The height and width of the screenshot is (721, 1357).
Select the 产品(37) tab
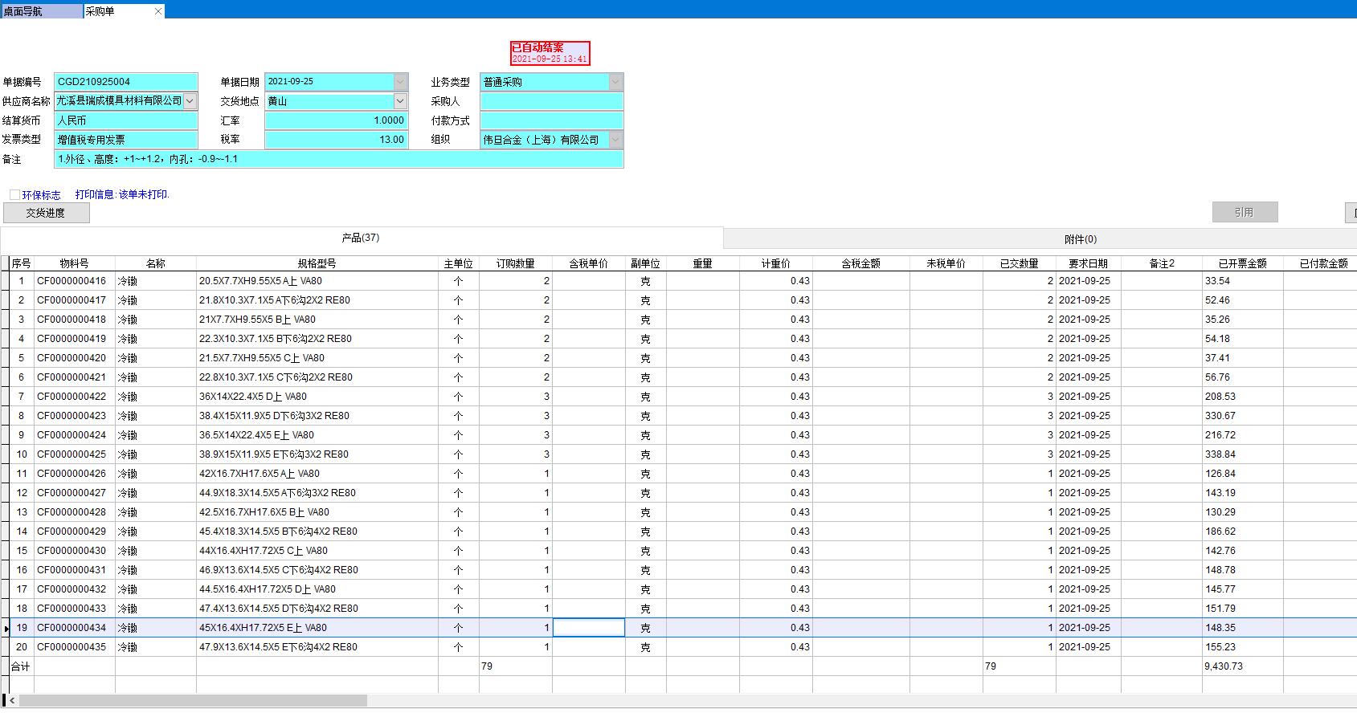360,238
